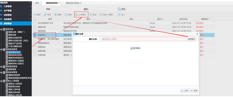233x97 pixels.
Task: Open the 暂无图片 link in the 模具外表 row
Action: pos(200,27)
